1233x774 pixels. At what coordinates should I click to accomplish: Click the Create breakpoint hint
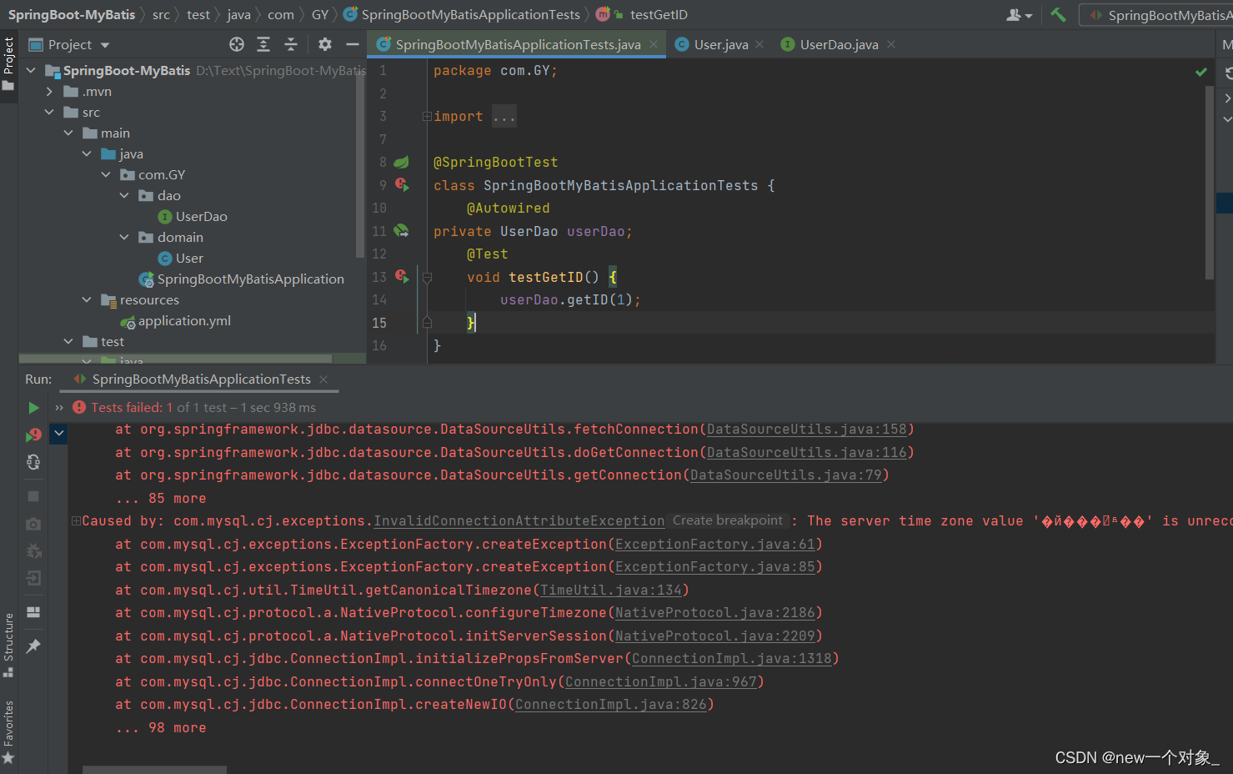(728, 520)
